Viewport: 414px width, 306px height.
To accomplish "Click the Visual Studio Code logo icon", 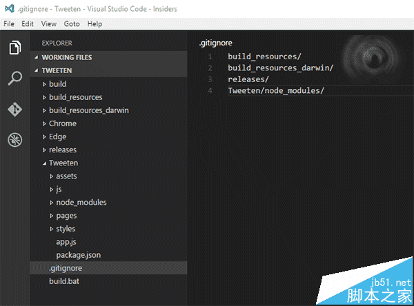I will coord(9,8).
